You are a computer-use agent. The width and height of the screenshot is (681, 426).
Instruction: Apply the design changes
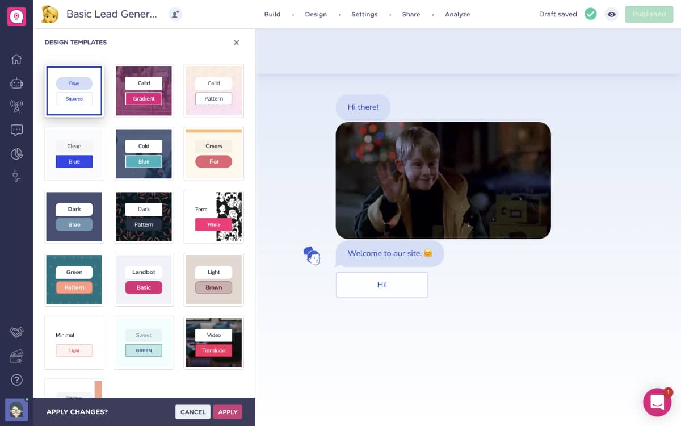click(228, 412)
